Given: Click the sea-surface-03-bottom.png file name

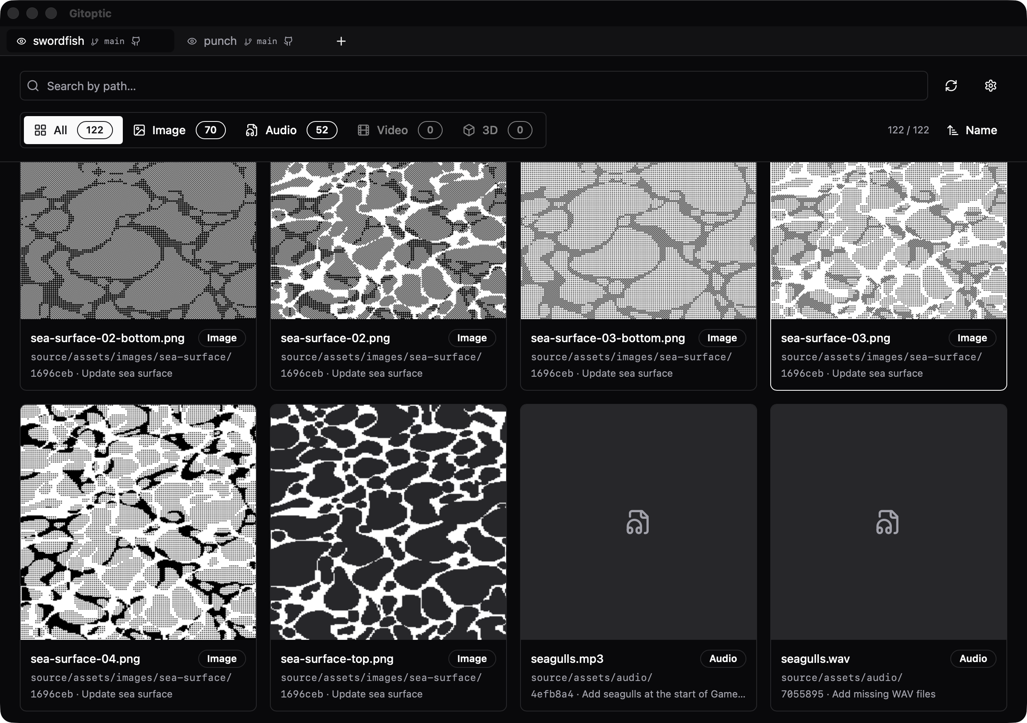Looking at the screenshot, I should pyautogui.click(x=607, y=338).
